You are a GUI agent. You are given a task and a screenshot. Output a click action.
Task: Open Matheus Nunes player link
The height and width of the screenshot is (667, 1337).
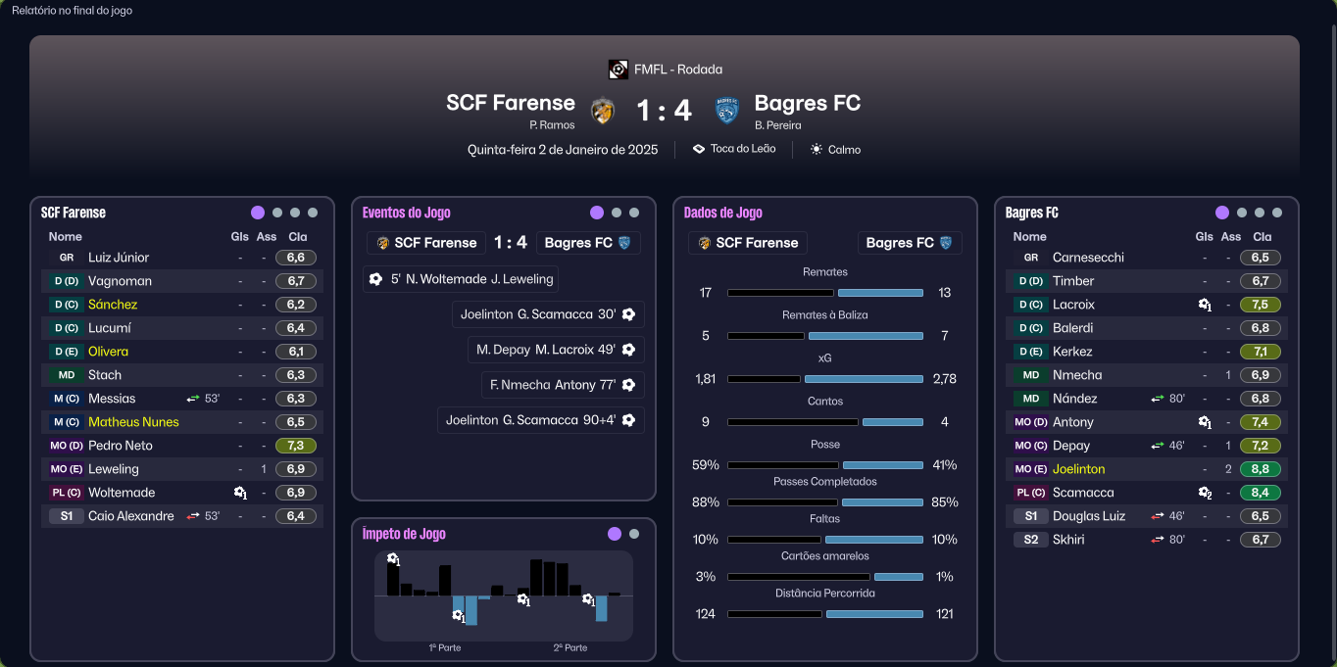(133, 422)
